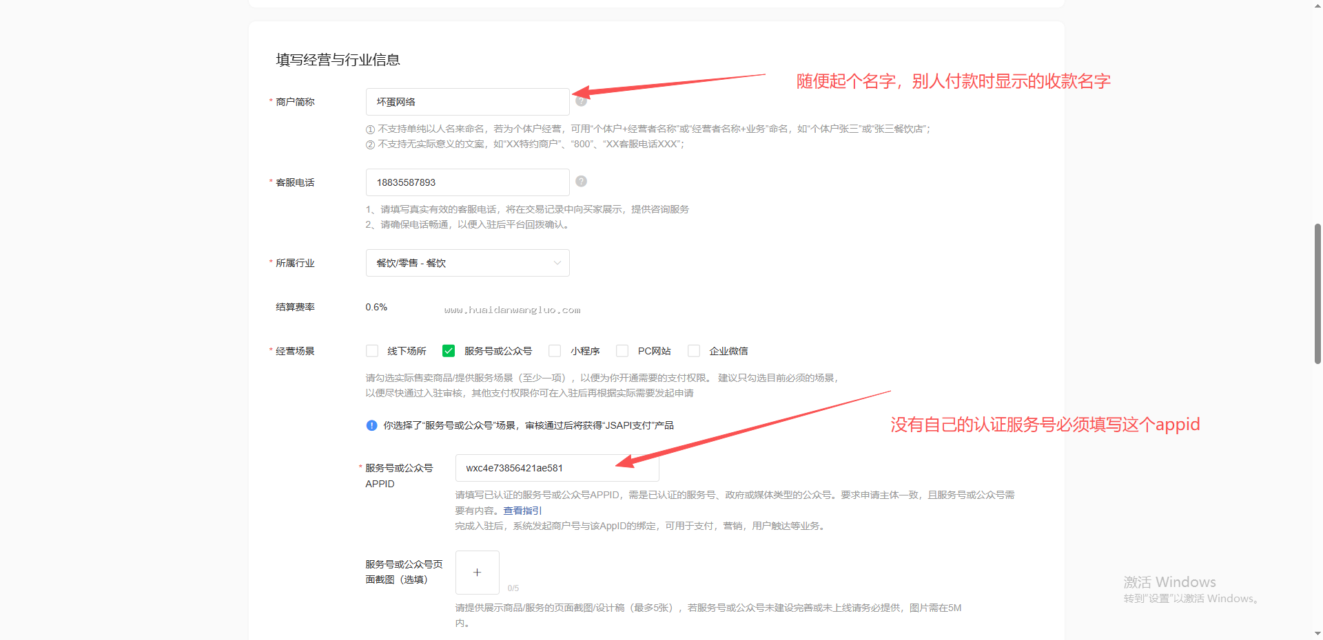The width and height of the screenshot is (1323, 640).
Task: Click the 经营场景 field label
Action: click(x=295, y=351)
